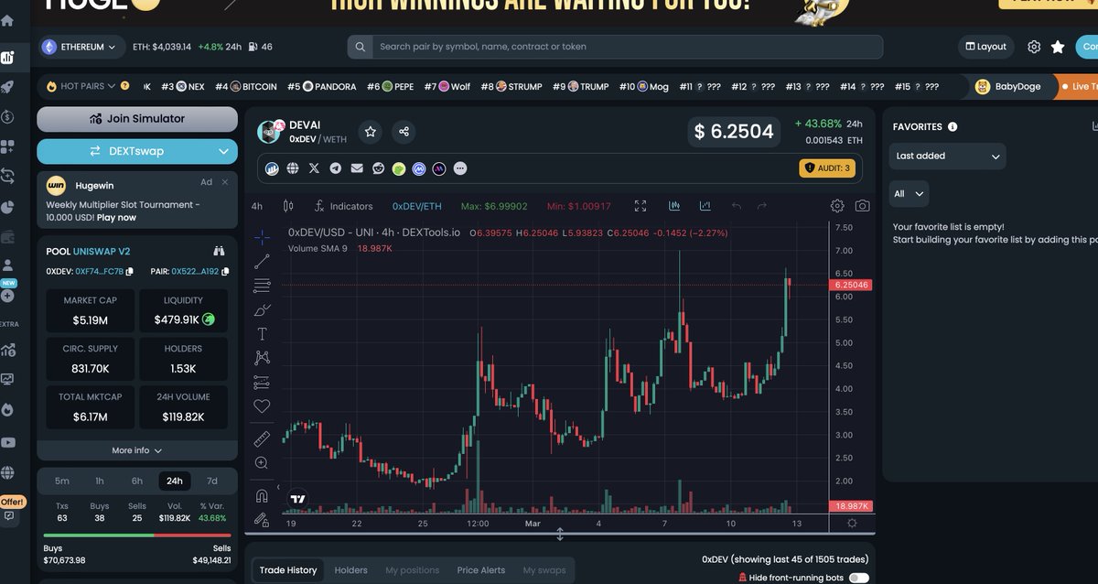Select the 7d stats interval
This screenshot has width=1098, height=584.
tap(212, 481)
